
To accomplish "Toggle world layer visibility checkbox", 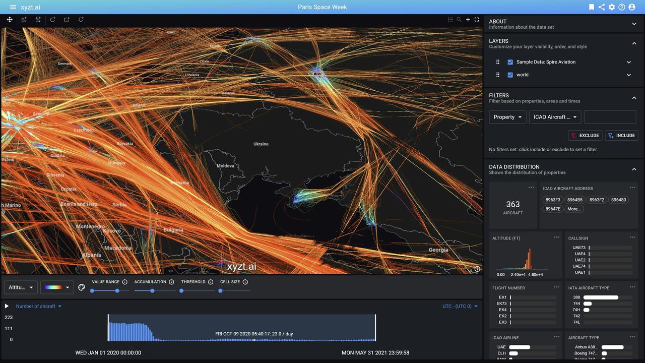I will pyautogui.click(x=510, y=75).
